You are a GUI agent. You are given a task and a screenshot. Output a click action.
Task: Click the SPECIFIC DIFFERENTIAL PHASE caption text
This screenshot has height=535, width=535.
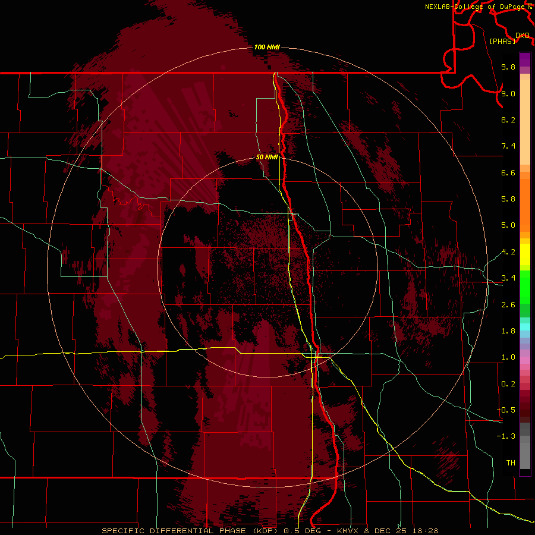174,531
